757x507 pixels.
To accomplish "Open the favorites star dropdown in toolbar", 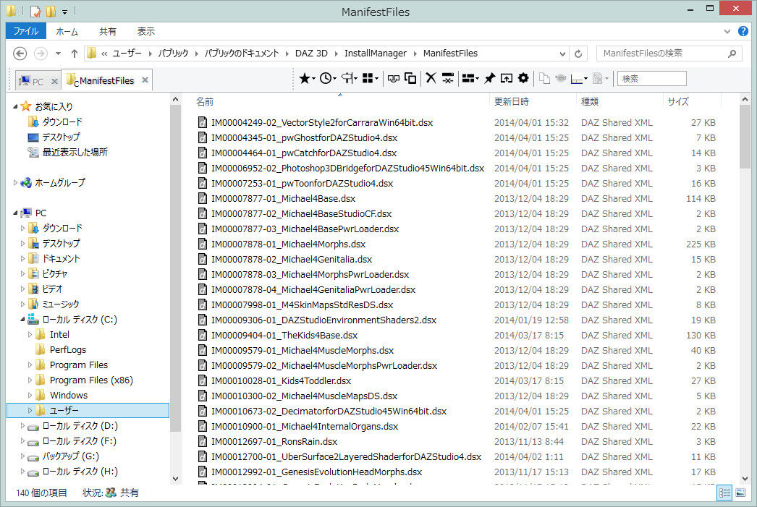I will (x=307, y=78).
